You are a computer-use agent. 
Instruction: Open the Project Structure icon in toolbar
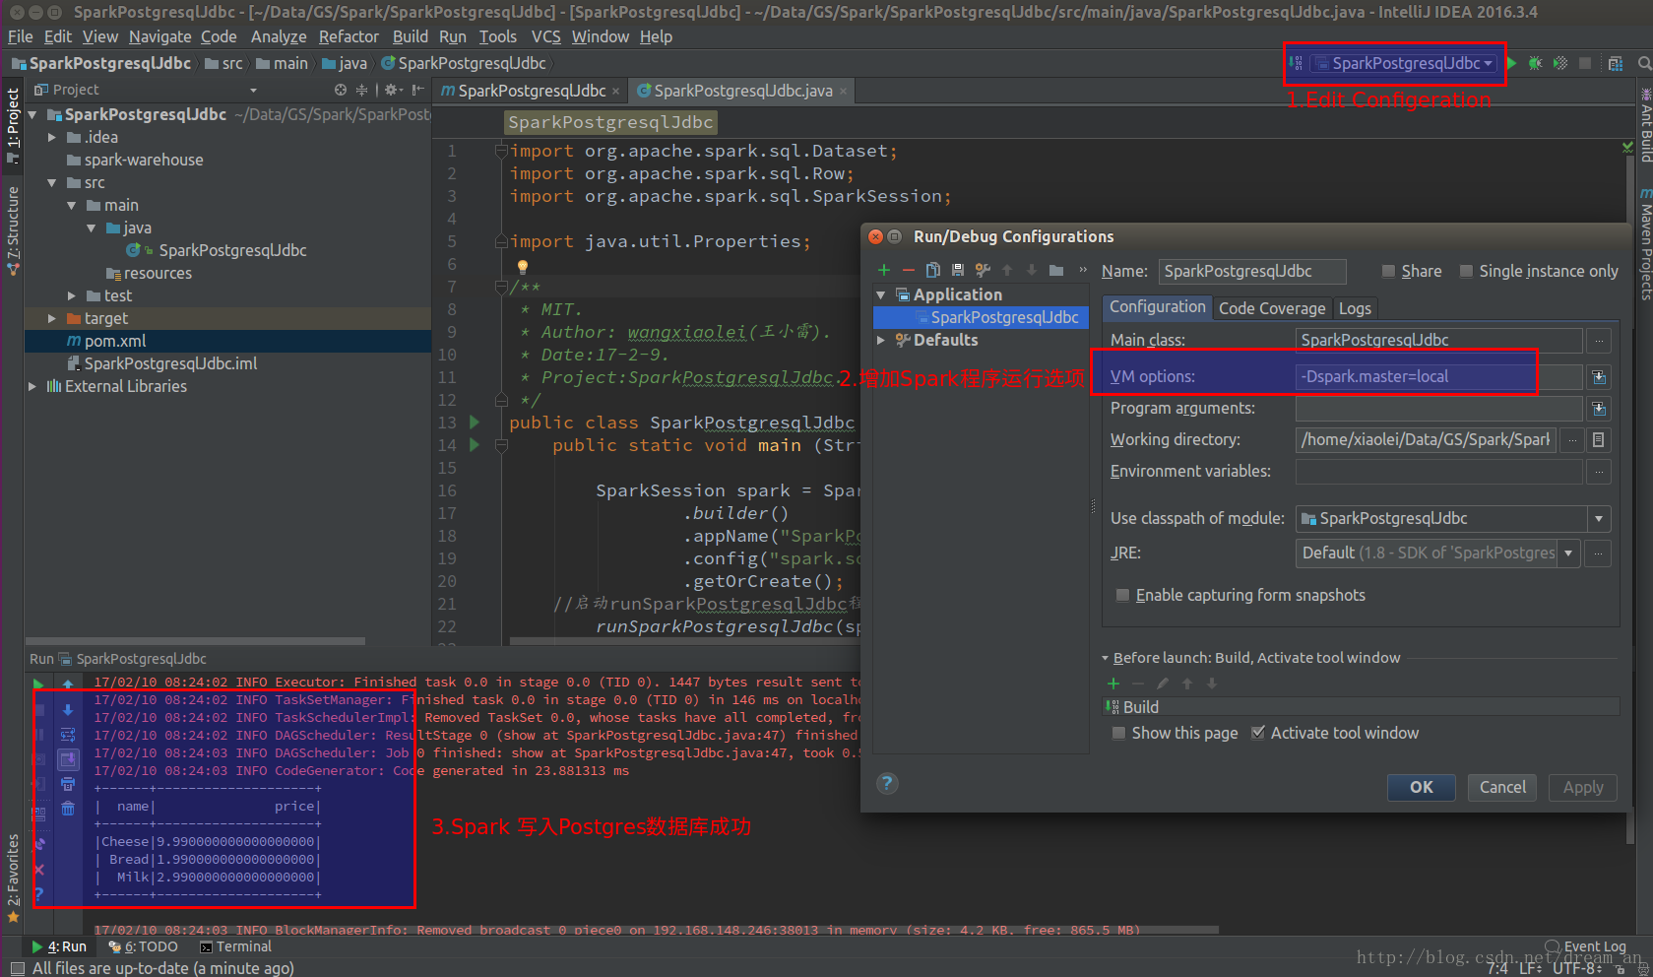(x=1616, y=63)
